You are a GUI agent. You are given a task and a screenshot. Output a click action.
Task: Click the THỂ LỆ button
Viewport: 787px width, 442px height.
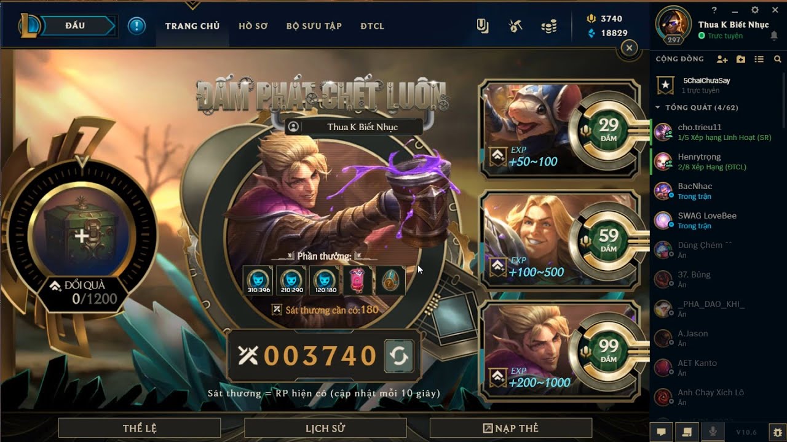(x=140, y=428)
